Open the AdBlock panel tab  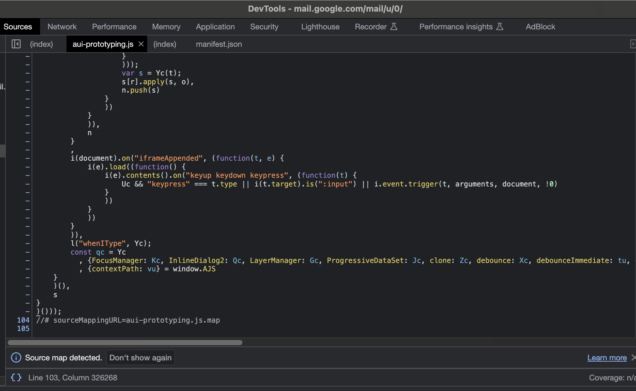click(x=540, y=27)
